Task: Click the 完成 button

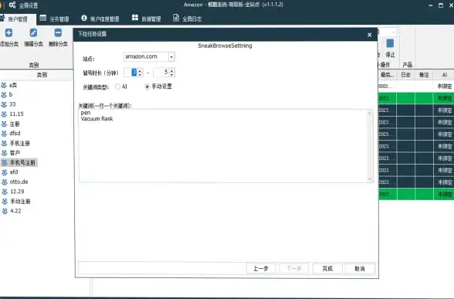Action: coord(327,269)
